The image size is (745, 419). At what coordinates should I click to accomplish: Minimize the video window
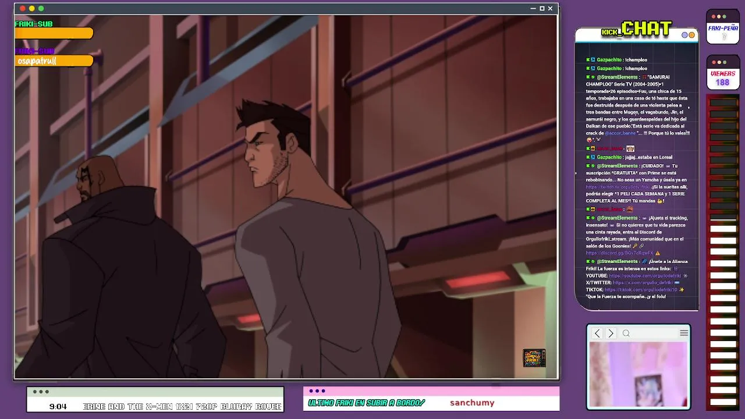click(x=533, y=9)
